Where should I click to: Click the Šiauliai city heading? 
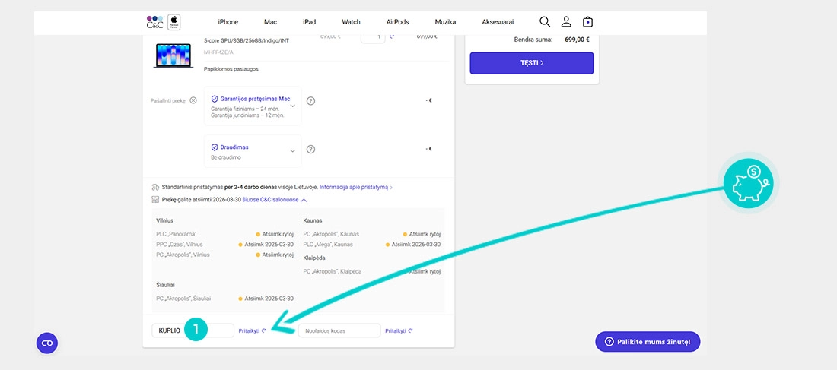point(165,285)
